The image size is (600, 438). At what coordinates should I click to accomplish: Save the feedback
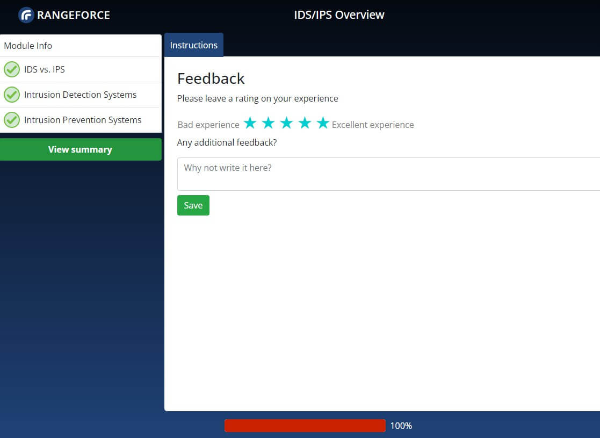coord(193,205)
